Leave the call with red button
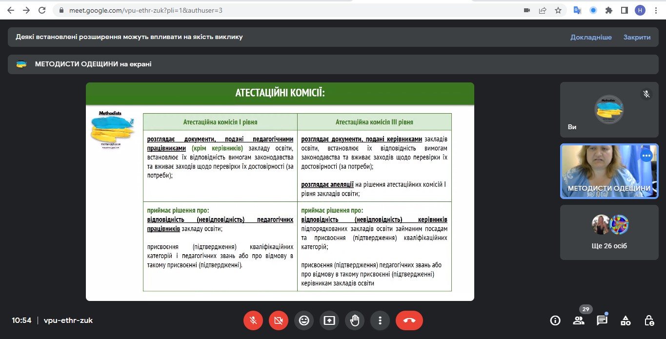Image resolution: width=666 pixels, height=339 pixels. point(409,320)
